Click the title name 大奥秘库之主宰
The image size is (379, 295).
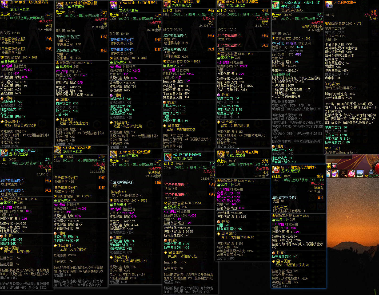345,2
